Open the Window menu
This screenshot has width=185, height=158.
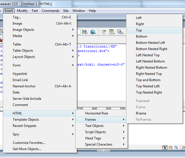[79, 11]
